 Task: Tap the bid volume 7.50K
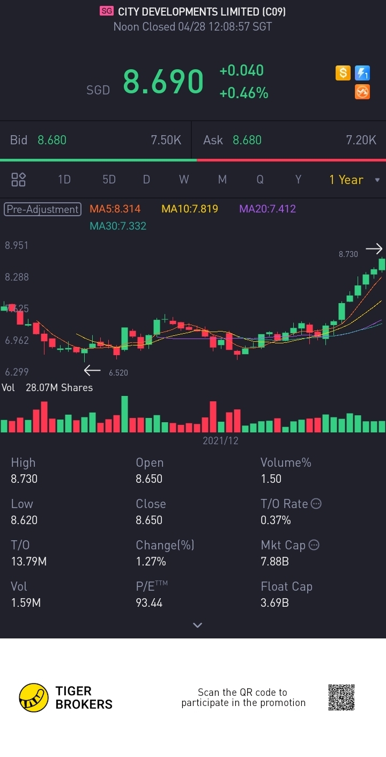[x=166, y=140]
